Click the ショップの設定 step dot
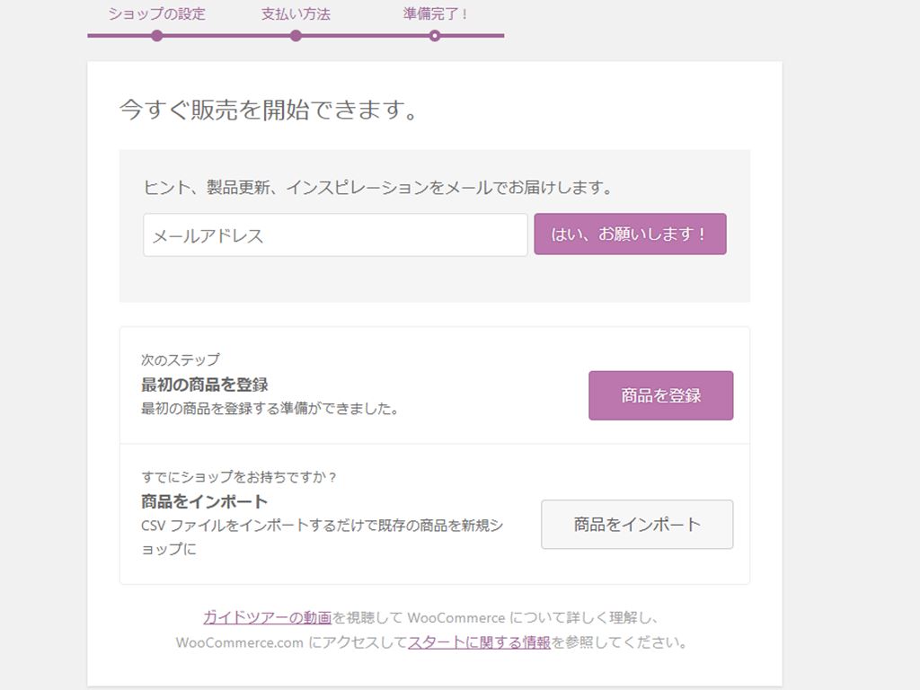 tap(157, 36)
